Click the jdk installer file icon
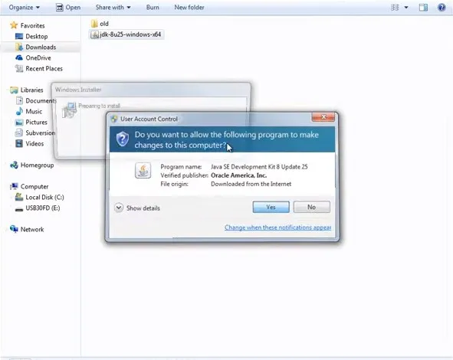This screenshot has height=360, width=453. (x=94, y=34)
